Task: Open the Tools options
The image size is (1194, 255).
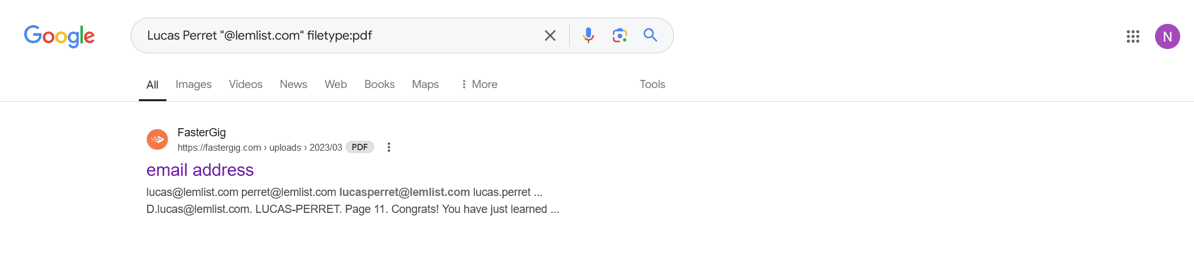Action: click(653, 84)
